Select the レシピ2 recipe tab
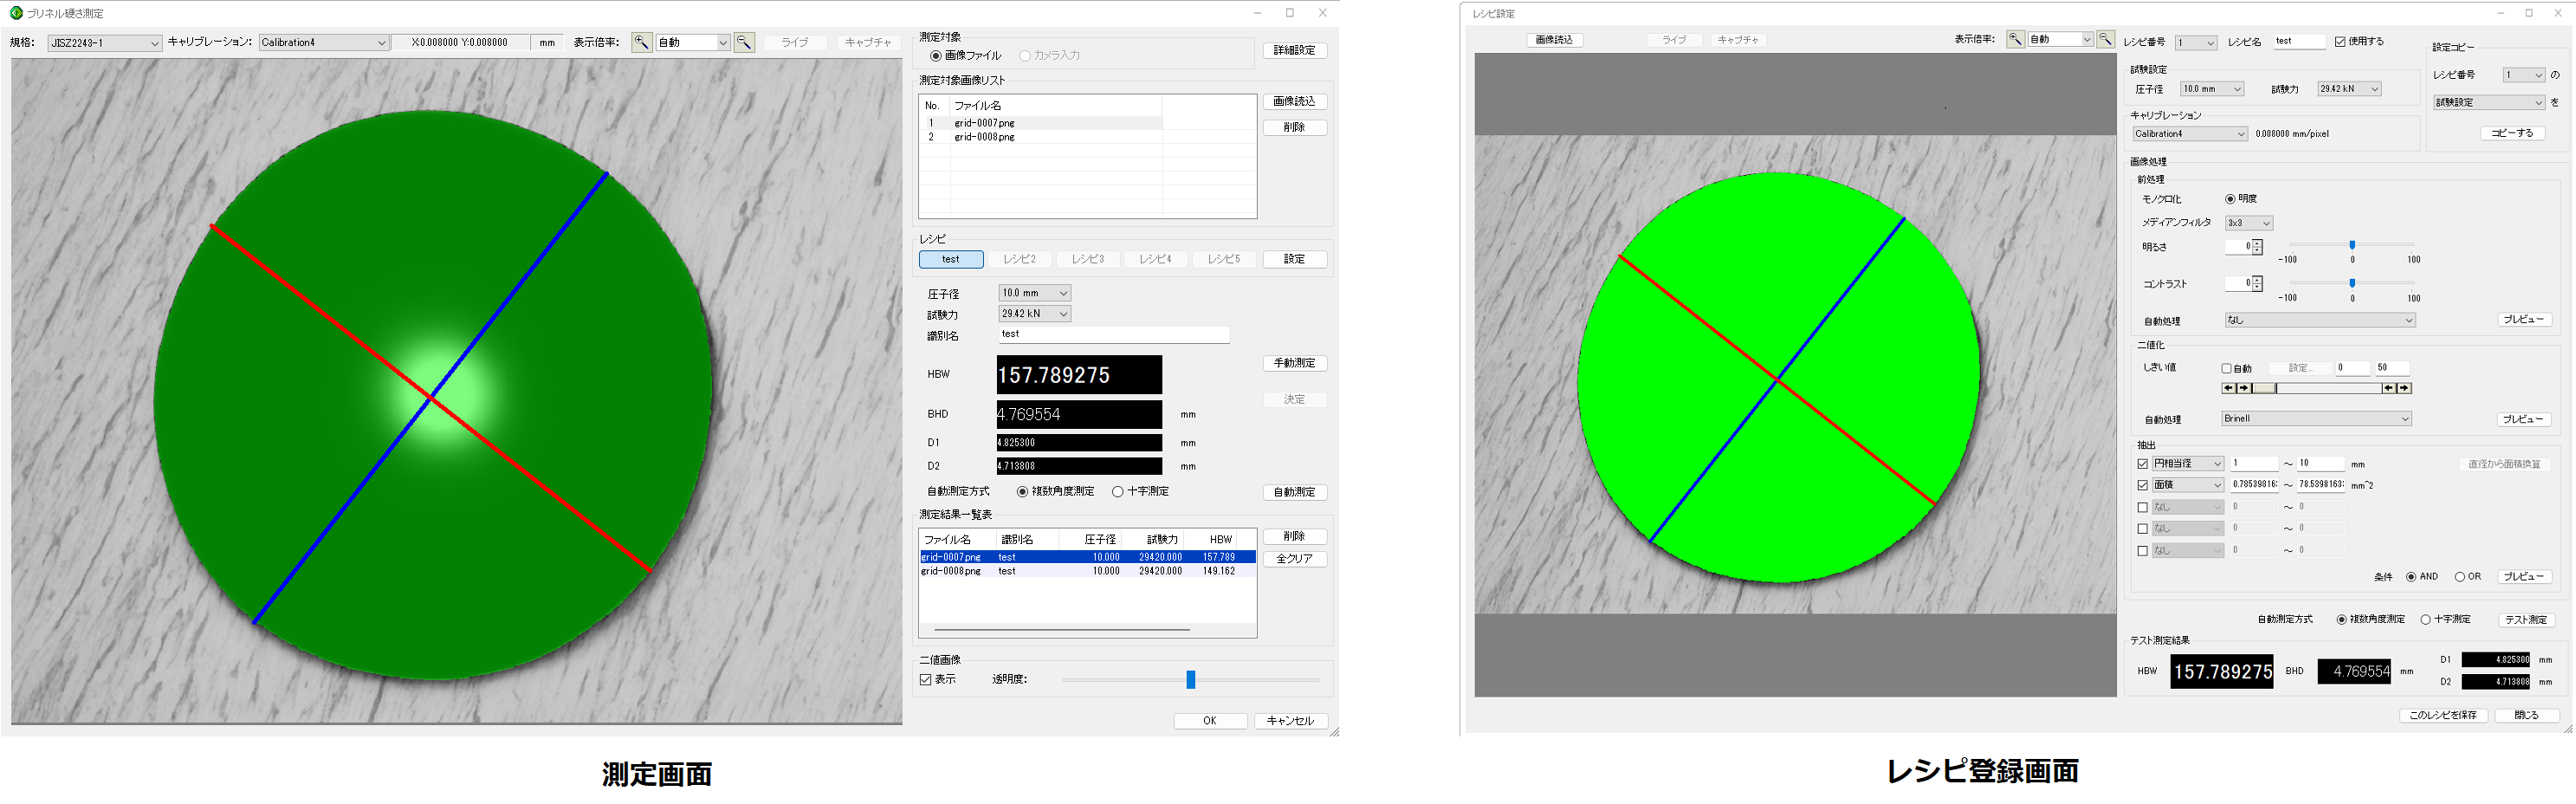The image size is (2576, 804). pyautogui.click(x=1020, y=260)
